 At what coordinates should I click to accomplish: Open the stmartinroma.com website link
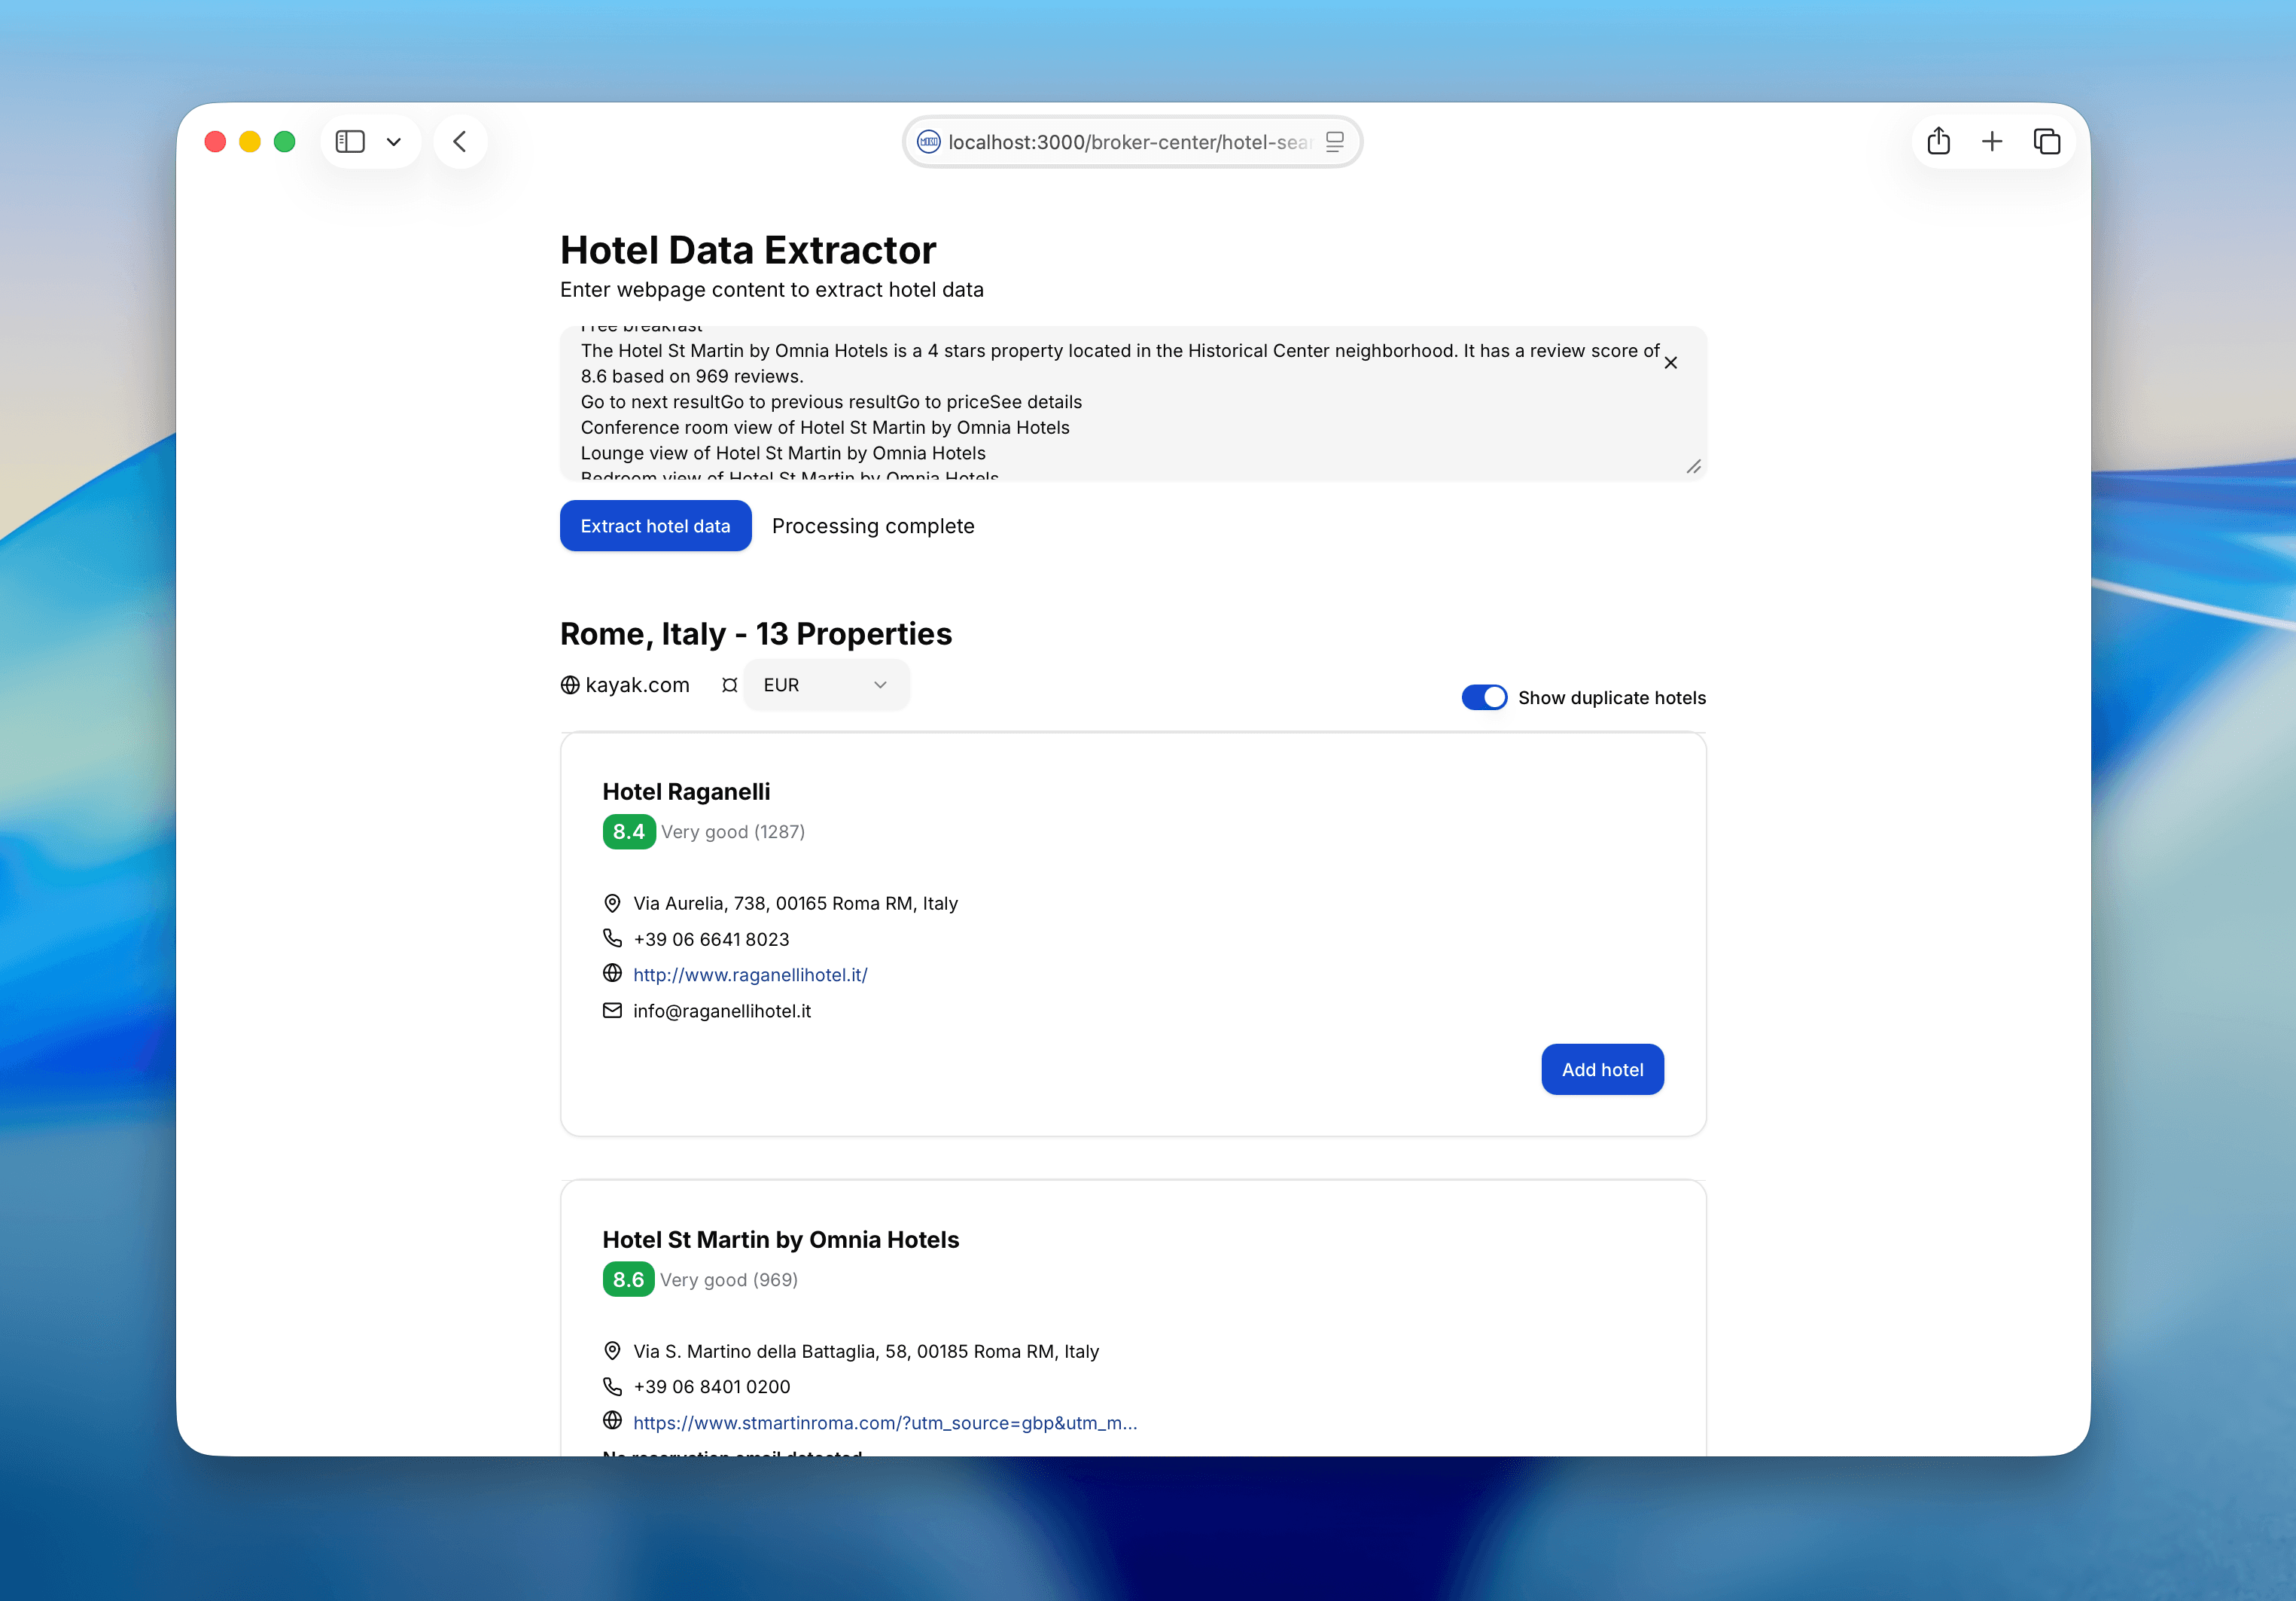tap(885, 1423)
